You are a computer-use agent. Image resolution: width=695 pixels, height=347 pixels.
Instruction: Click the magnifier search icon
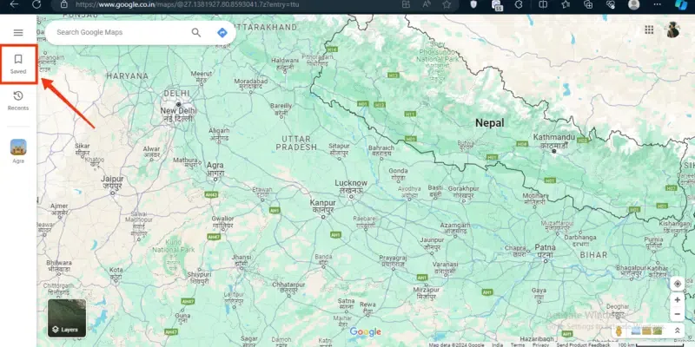[196, 32]
